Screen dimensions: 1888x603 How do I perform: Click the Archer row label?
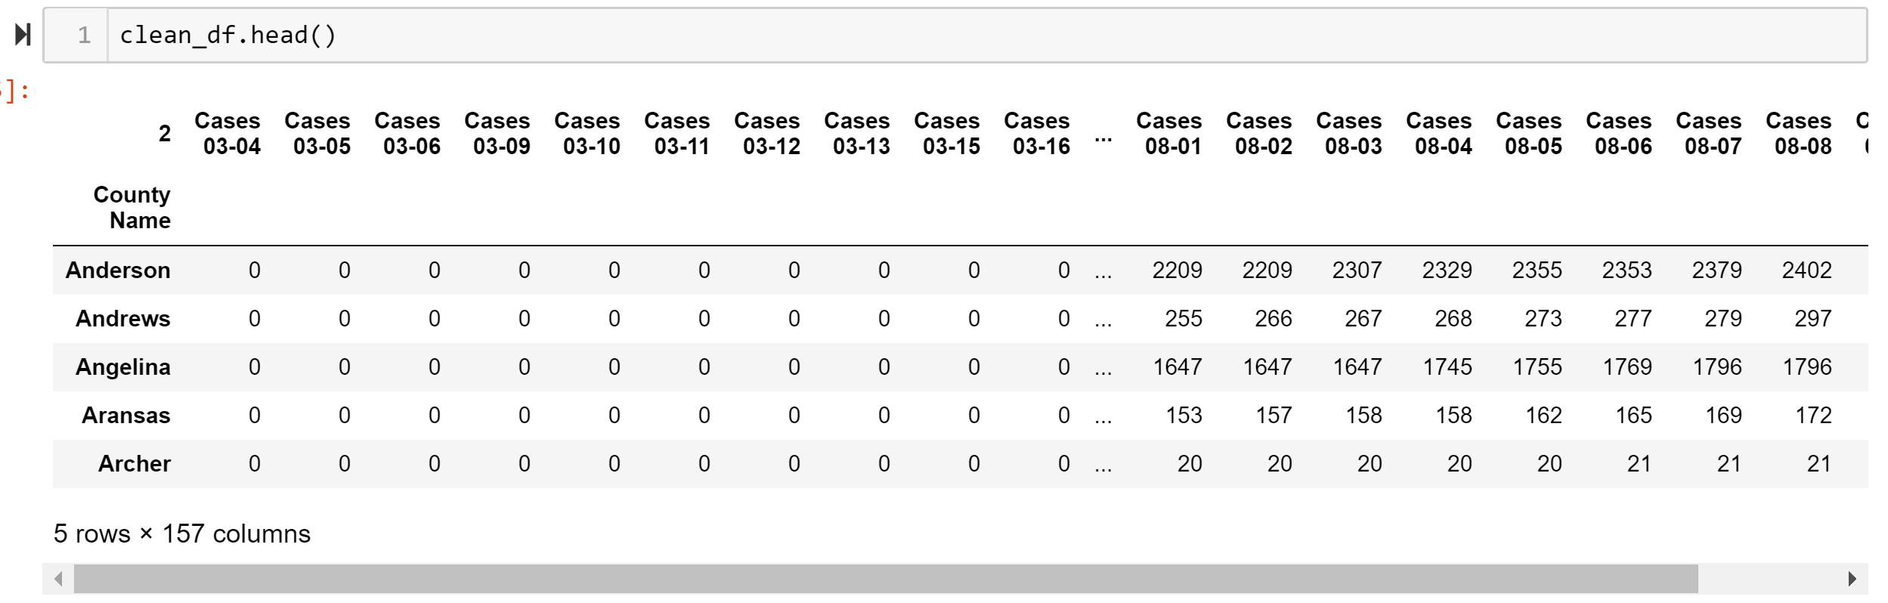tap(135, 464)
